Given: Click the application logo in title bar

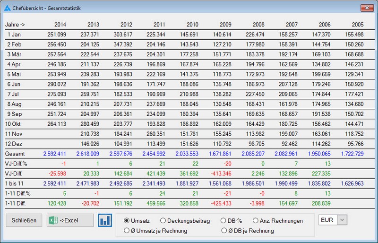Looking at the screenshot, I should (8, 8).
